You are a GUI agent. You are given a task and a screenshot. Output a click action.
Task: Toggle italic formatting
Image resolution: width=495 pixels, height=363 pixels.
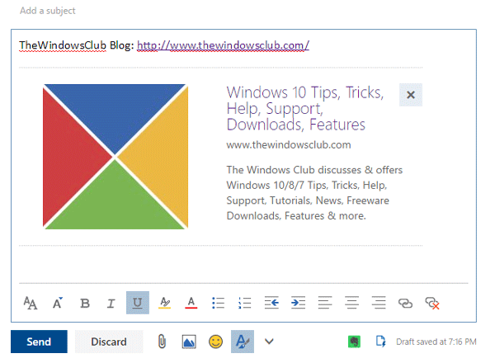(111, 303)
